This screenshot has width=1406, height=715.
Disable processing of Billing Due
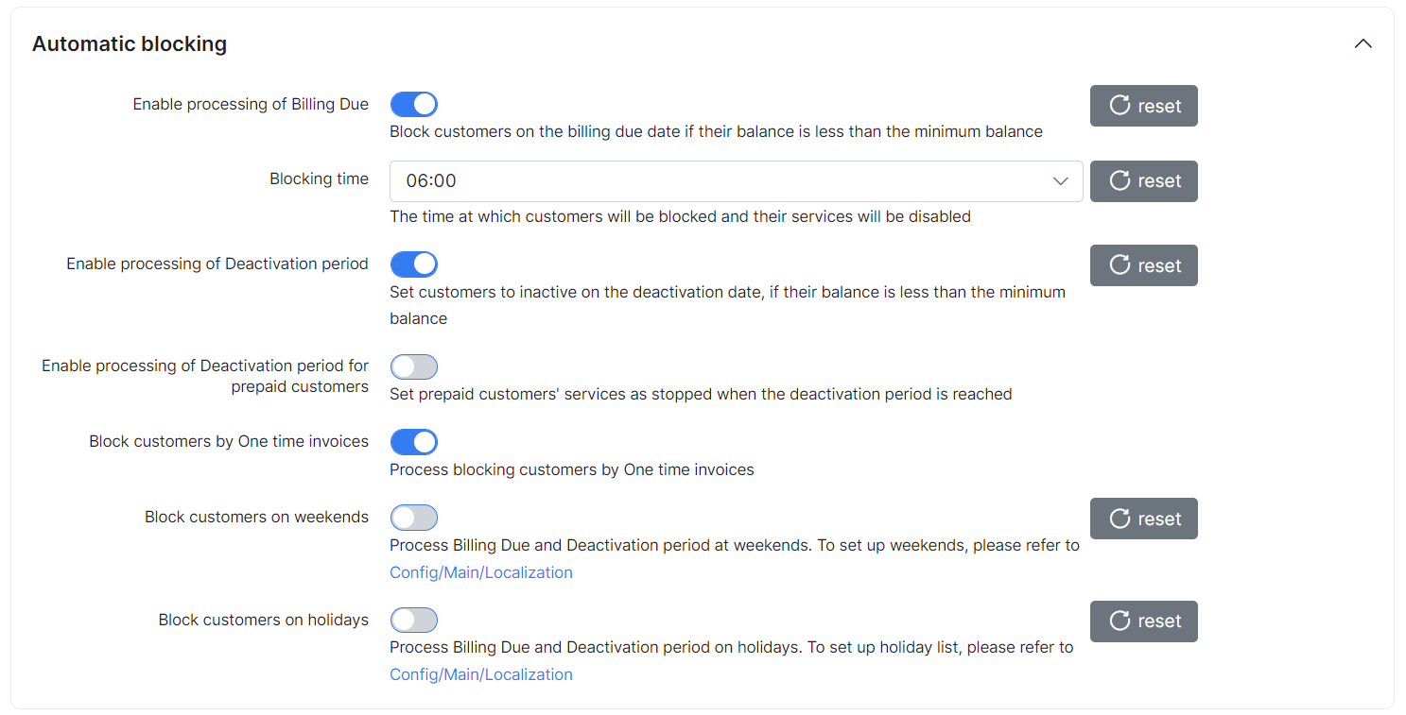[414, 104]
